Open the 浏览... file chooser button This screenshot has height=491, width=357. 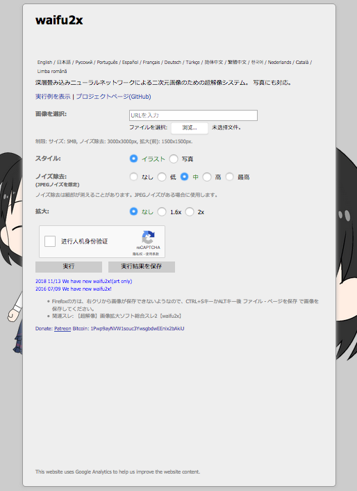pyautogui.click(x=190, y=128)
